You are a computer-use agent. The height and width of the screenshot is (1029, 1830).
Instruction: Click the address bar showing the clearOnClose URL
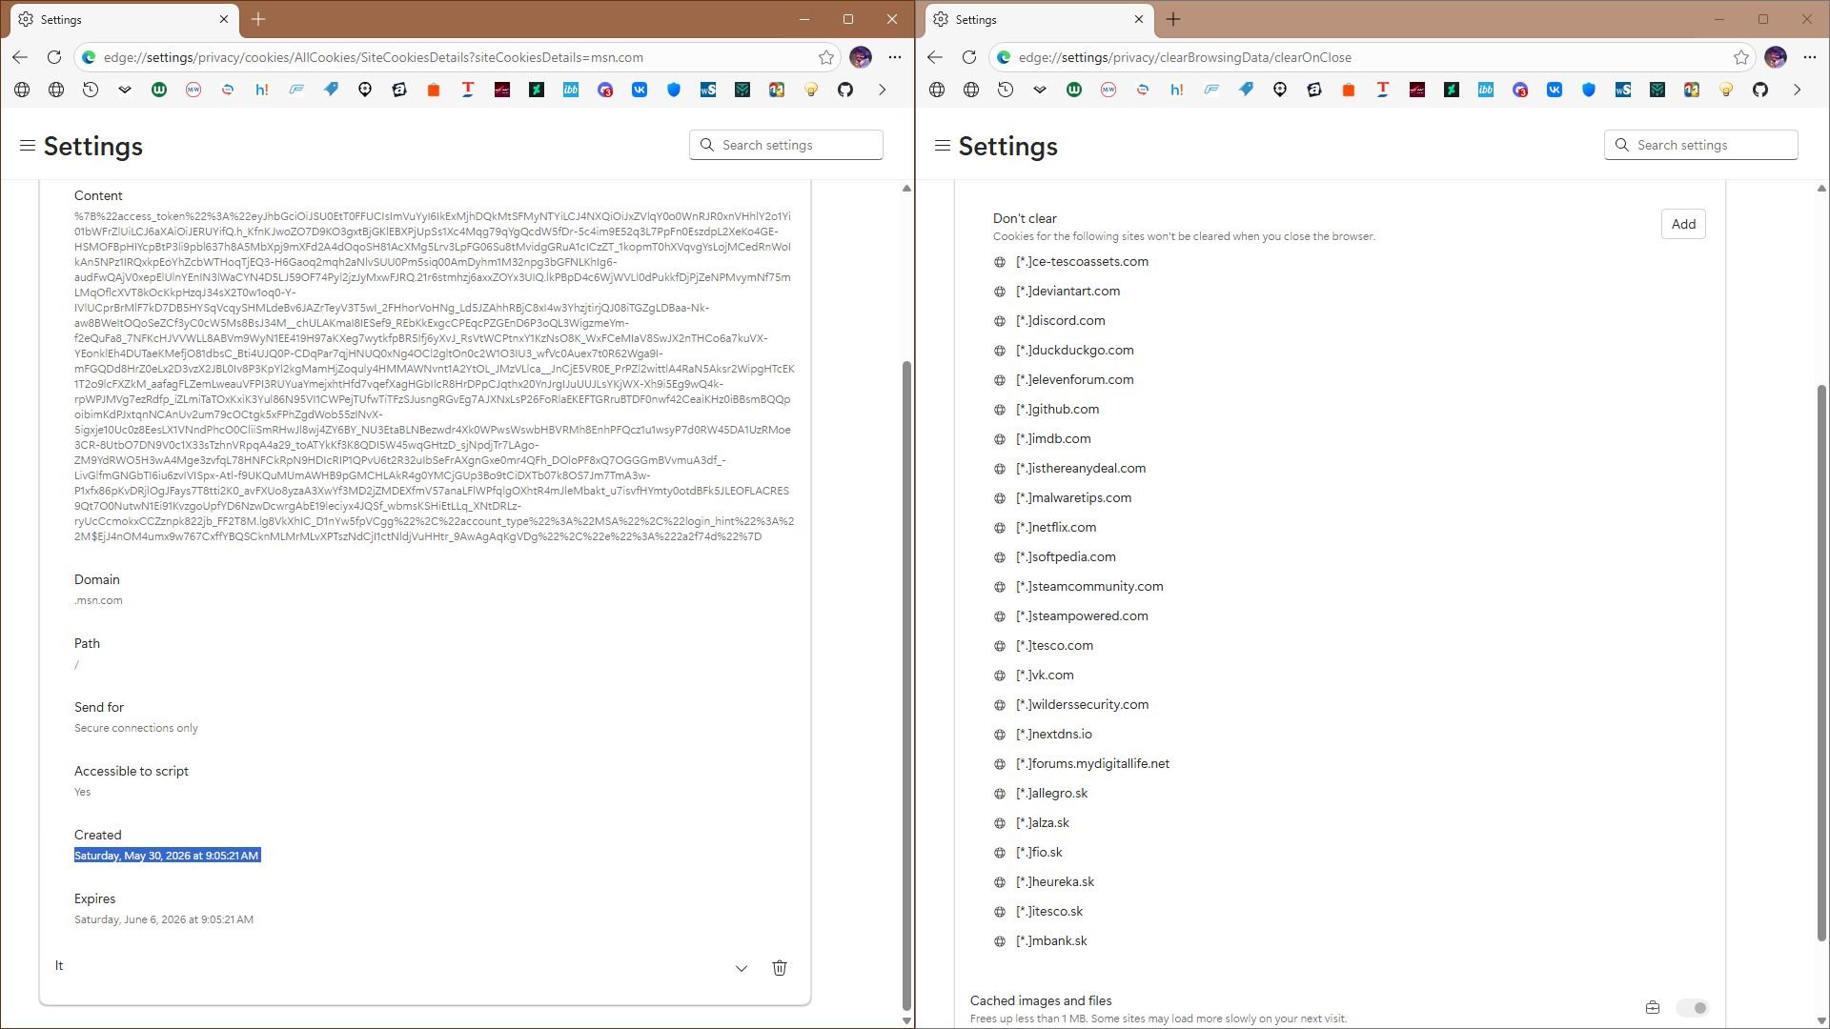click(1372, 57)
